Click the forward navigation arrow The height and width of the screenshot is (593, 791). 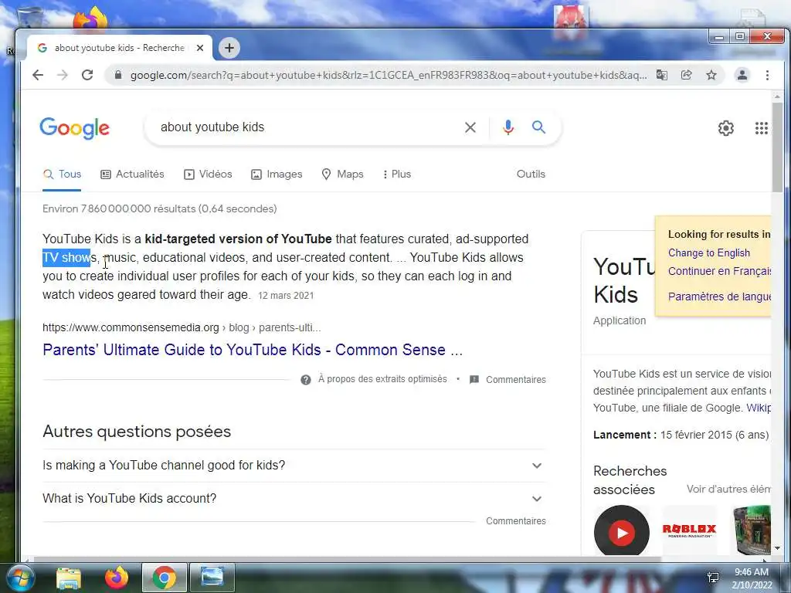click(x=63, y=75)
